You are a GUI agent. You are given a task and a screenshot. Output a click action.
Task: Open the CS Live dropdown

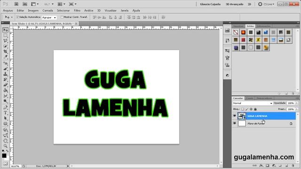266,4
